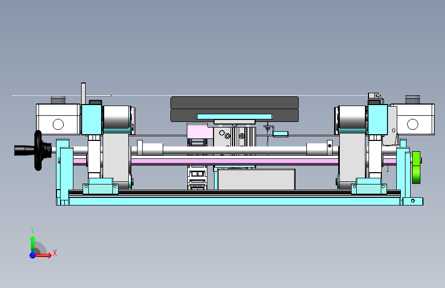Select the dark gray top plate of assembly

[x=235, y=109]
